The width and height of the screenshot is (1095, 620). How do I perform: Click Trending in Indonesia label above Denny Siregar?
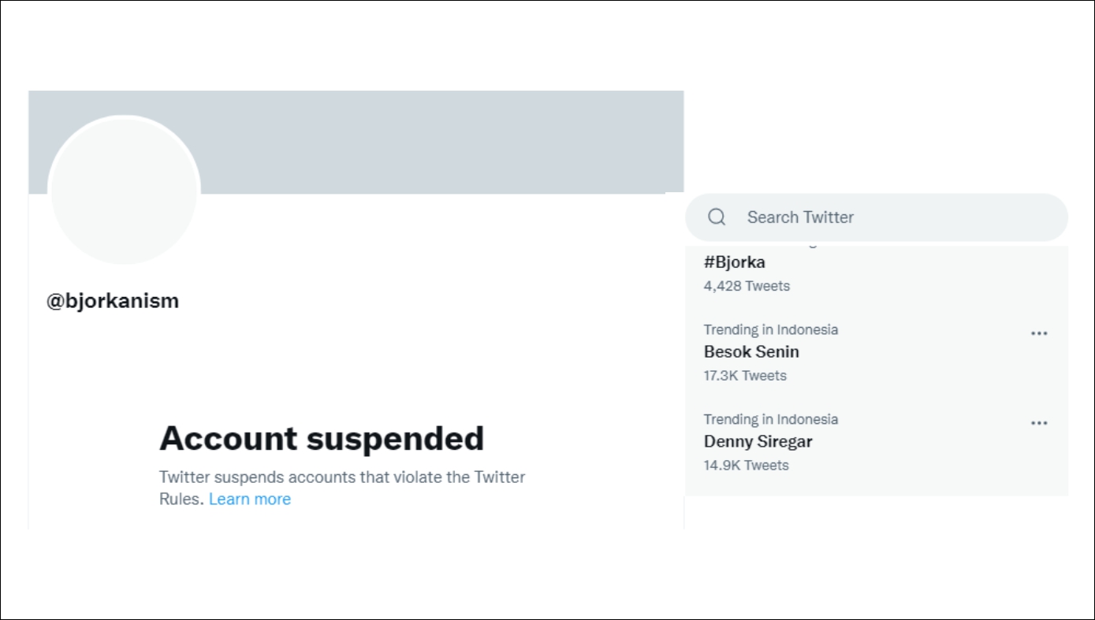coord(770,420)
